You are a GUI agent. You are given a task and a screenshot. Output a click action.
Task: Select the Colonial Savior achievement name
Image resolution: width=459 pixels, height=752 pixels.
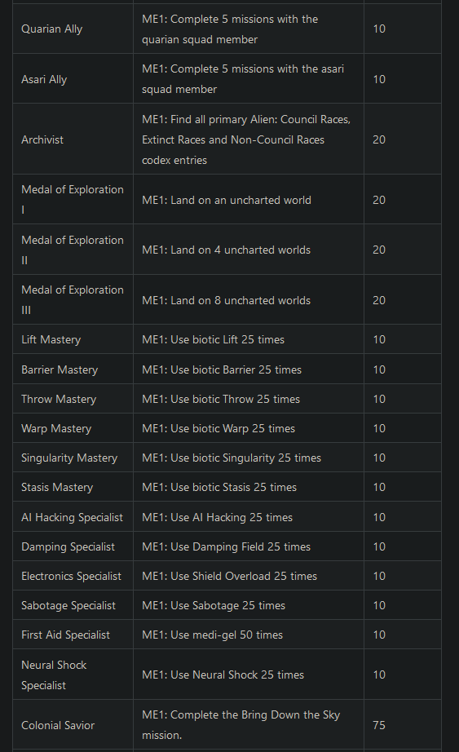pos(58,725)
